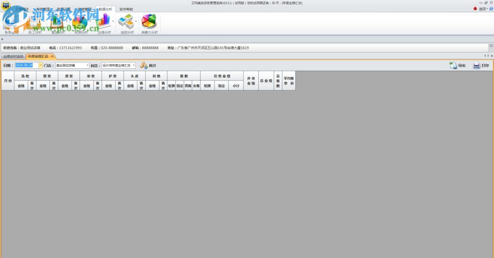The image size is (494, 258).
Task: Click the 染发 column group header
Action: (x=91, y=76)
